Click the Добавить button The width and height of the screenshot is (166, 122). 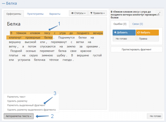tap(124, 32)
